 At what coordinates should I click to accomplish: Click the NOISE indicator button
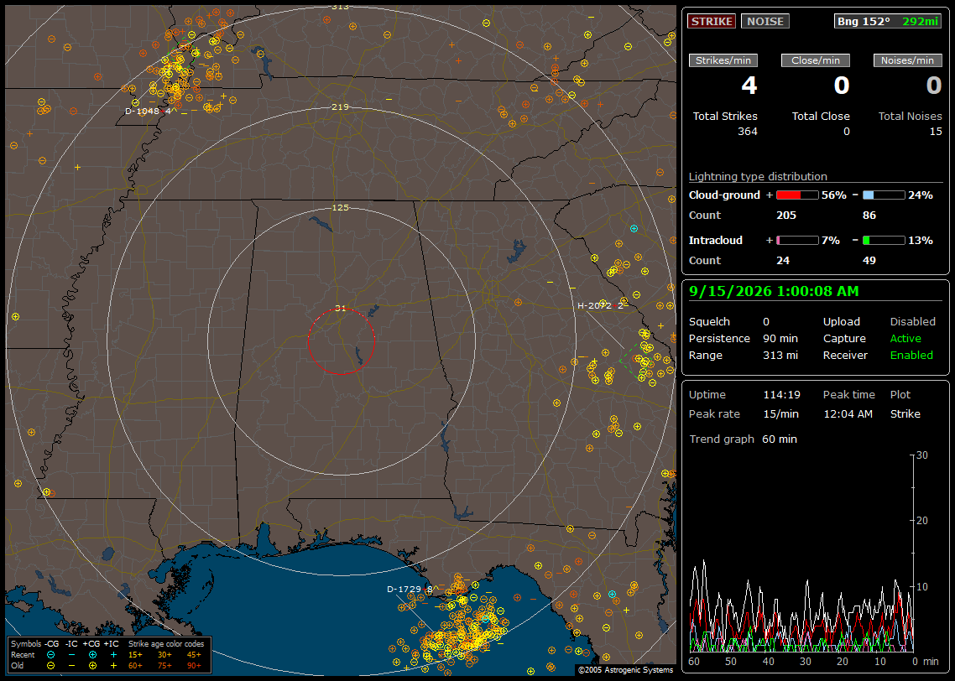pos(765,21)
